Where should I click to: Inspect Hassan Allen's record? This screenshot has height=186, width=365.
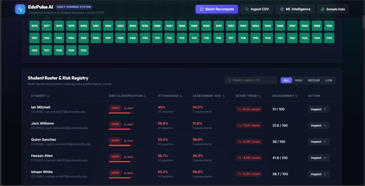(318, 158)
